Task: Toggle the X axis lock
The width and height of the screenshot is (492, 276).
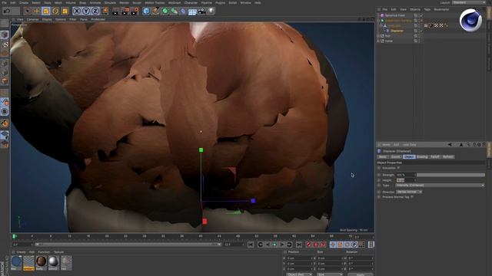Action: click(77, 11)
